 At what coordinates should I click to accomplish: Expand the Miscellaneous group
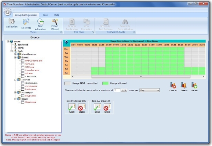point(15,54)
